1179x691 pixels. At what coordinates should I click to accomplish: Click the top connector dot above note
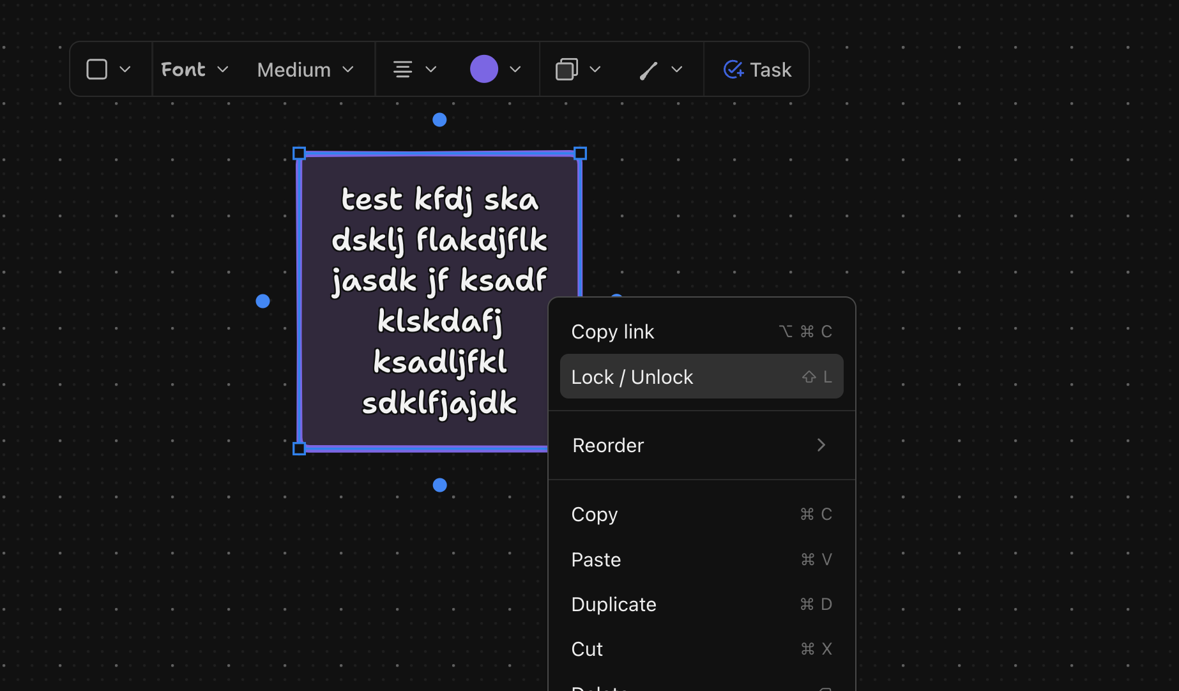[x=439, y=119]
